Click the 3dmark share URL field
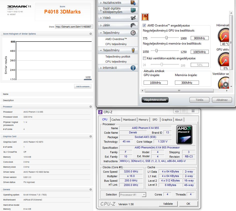236x211 pixels. coord(74,27)
